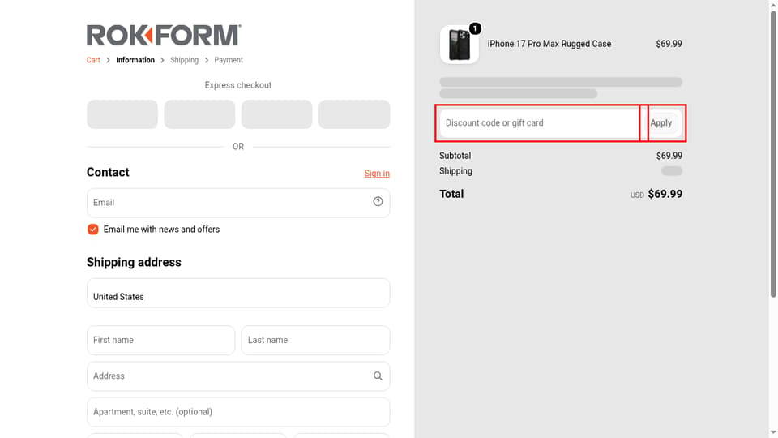
Task: Select the Shipping breadcrumb step
Action: [x=184, y=60]
